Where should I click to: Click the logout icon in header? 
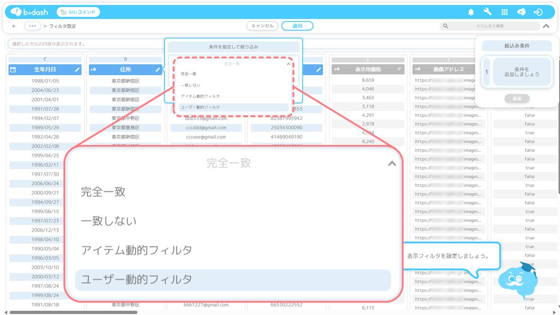[x=538, y=13]
